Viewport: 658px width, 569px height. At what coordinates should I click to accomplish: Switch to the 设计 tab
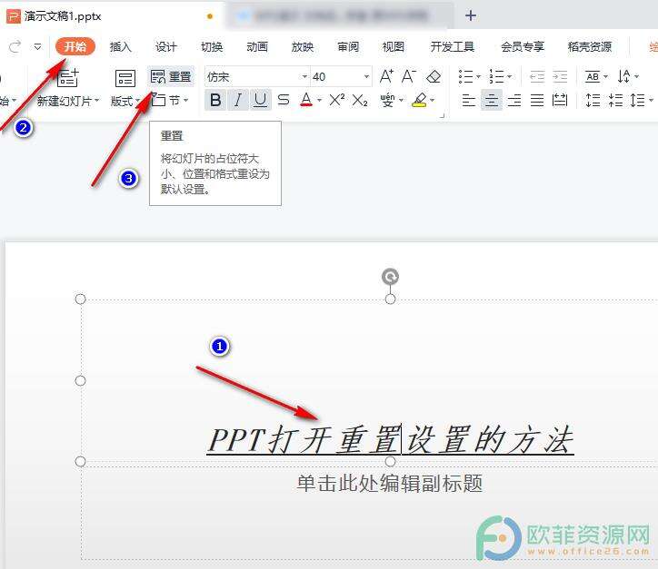coord(165,47)
